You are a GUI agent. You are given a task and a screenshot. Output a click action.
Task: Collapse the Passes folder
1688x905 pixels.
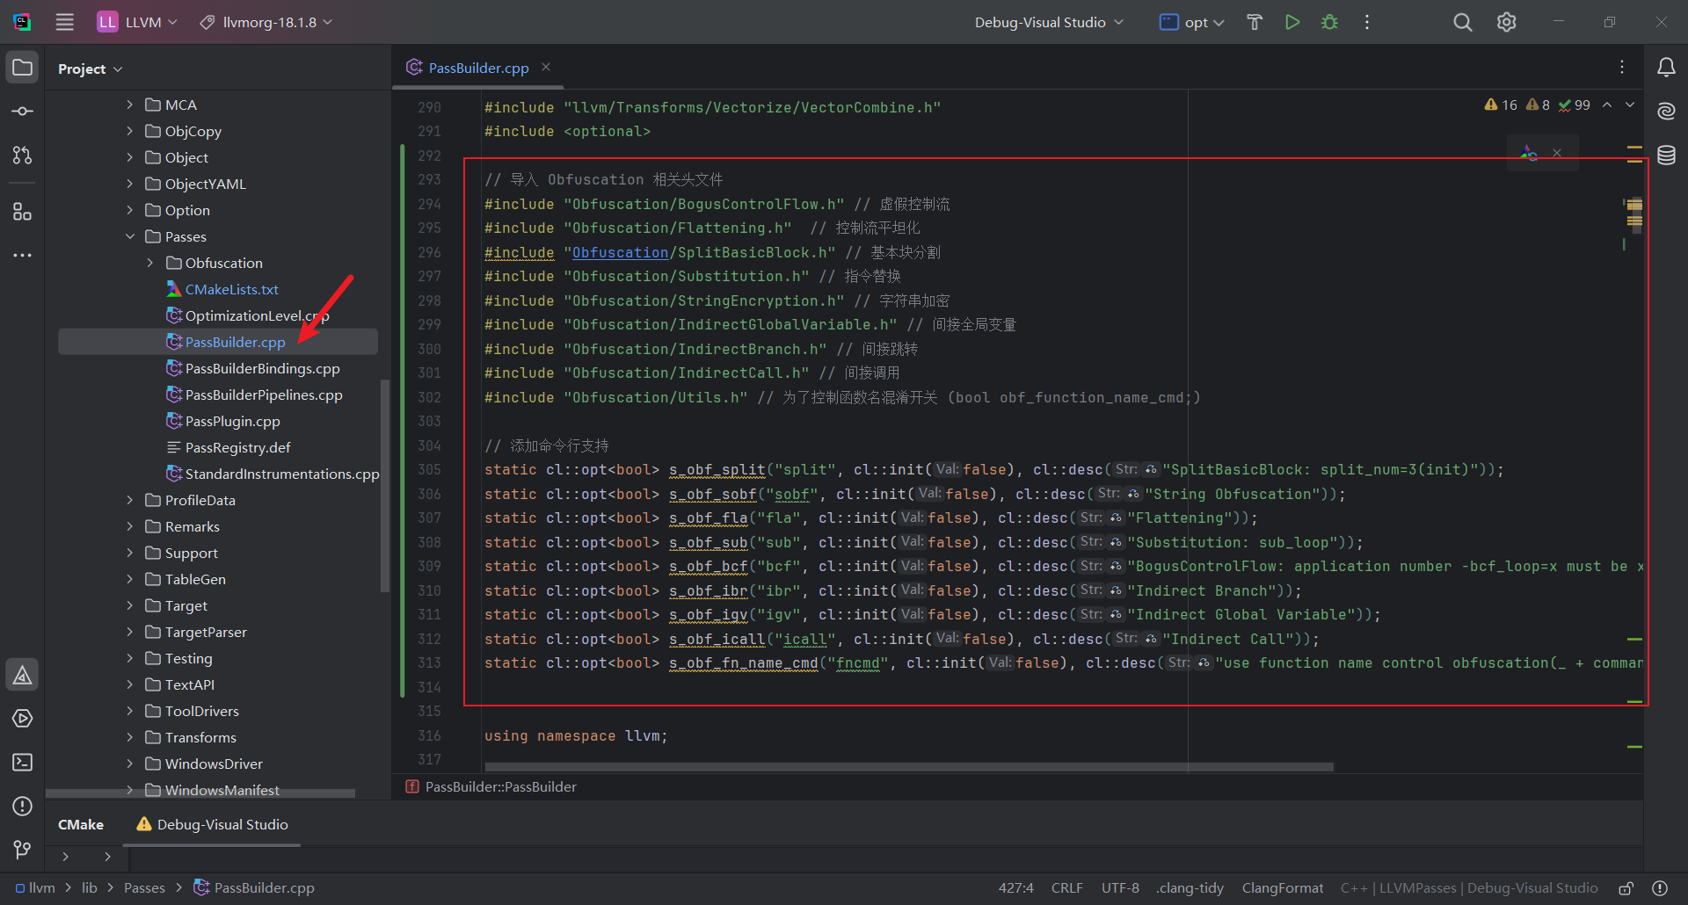pos(130,236)
